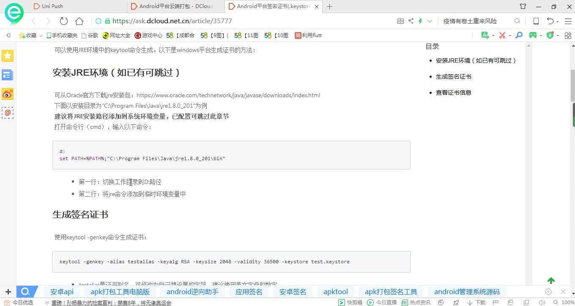This screenshot has width=575, height=306.
Task: Click the translate extension icon
Action: [485, 36]
